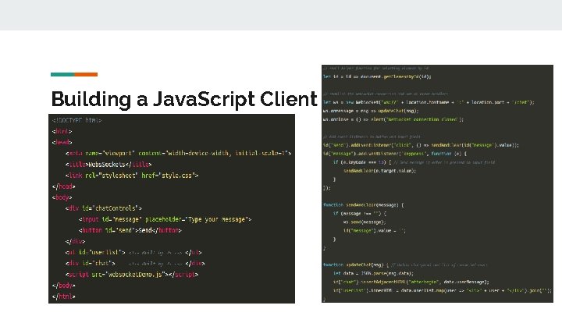This screenshot has height=316, width=562.
Task: Click the 'let id = id => document.getElementById' line
Action: [377, 76]
